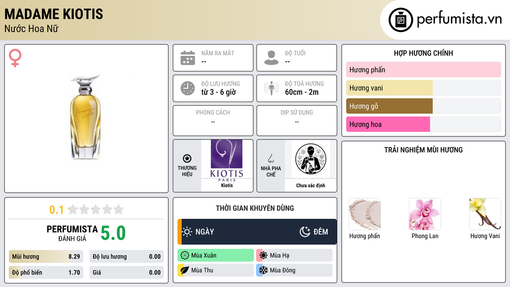Image resolution: width=510 pixels, height=287 pixels.
Task: Open the Kiotis Paris brand logo
Action: click(227, 161)
